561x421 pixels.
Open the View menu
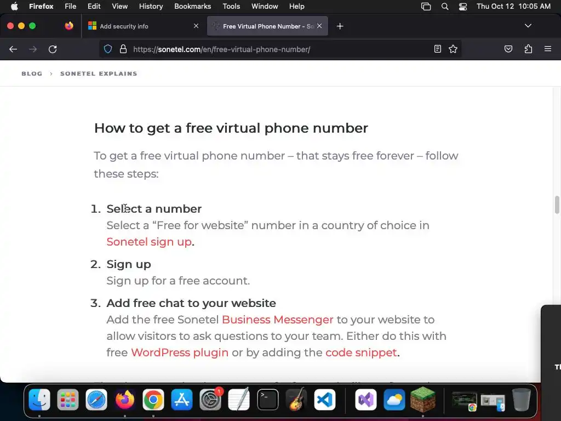pyautogui.click(x=119, y=7)
